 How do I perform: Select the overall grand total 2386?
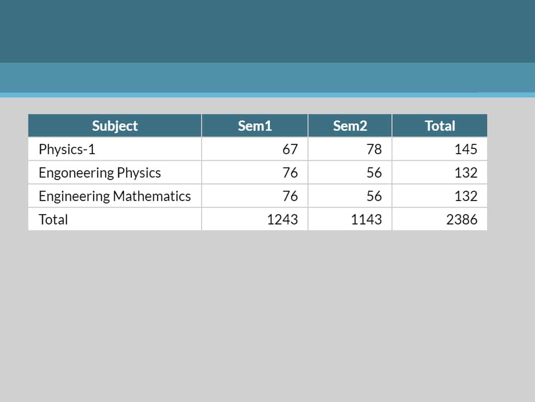[x=462, y=219]
